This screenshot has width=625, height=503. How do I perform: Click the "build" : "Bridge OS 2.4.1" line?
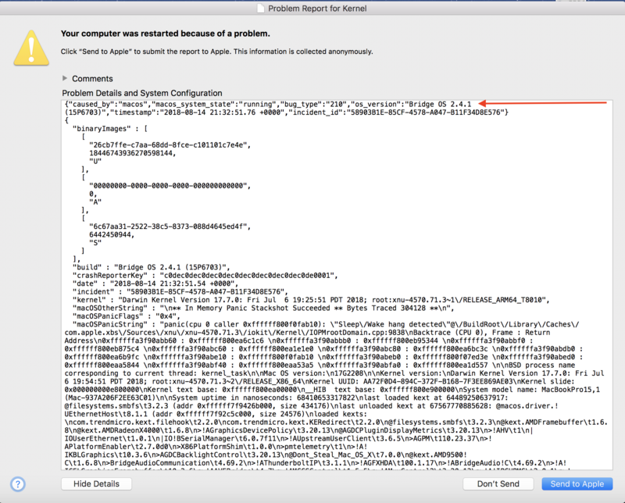(151, 267)
